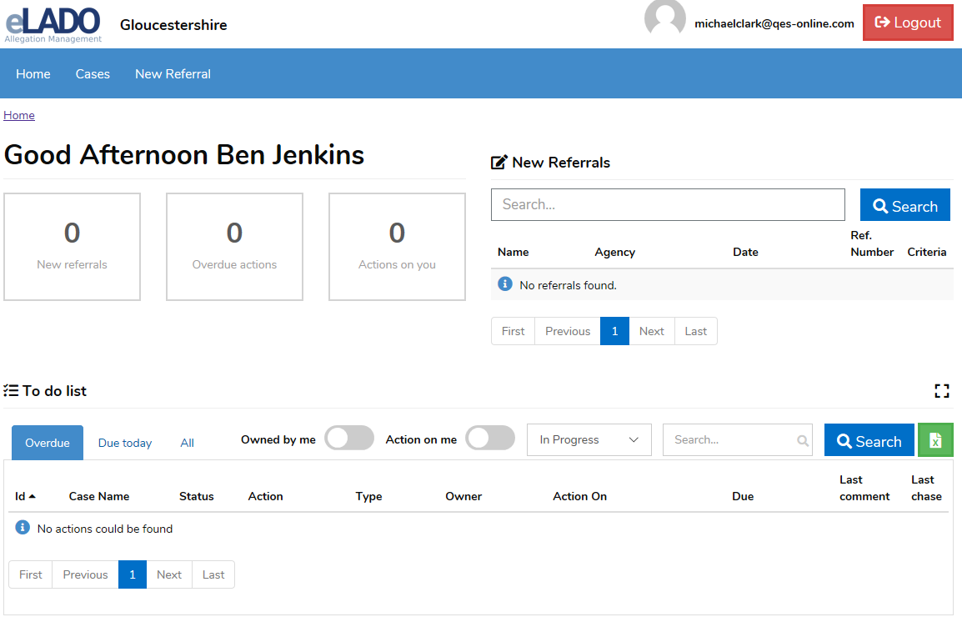Screen dimensions: 962x632
Task: Click Search button in New Referrals panel
Action: click(x=904, y=206)
